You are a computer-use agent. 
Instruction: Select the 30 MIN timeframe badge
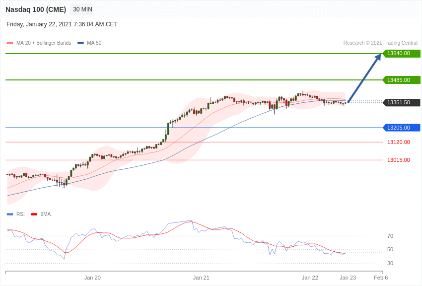pos(82,9)
